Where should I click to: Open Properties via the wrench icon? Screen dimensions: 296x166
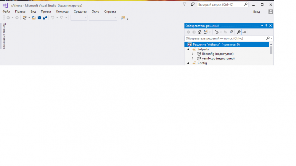tap(239, 32)
